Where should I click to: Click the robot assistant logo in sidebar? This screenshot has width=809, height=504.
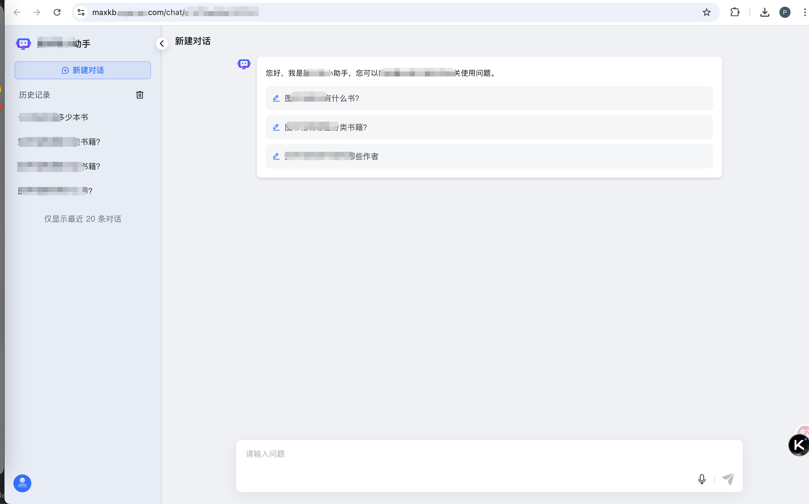click(23, 44)
